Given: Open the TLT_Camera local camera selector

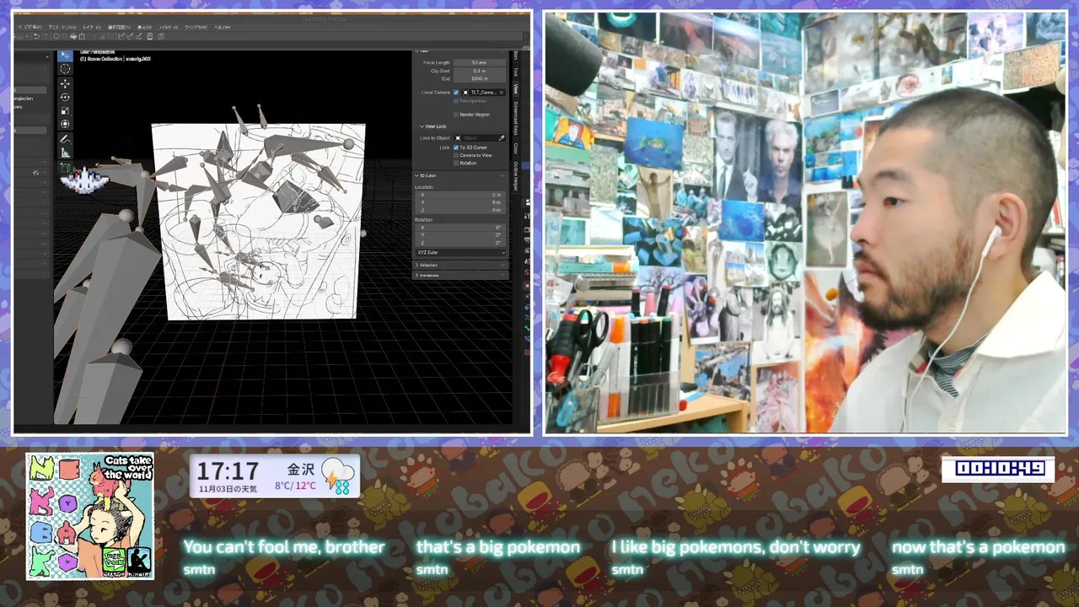Looking at the screenshot, I should point(480,92).
